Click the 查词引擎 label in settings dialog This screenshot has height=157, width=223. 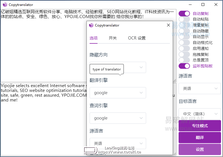(x=99, y=105)
